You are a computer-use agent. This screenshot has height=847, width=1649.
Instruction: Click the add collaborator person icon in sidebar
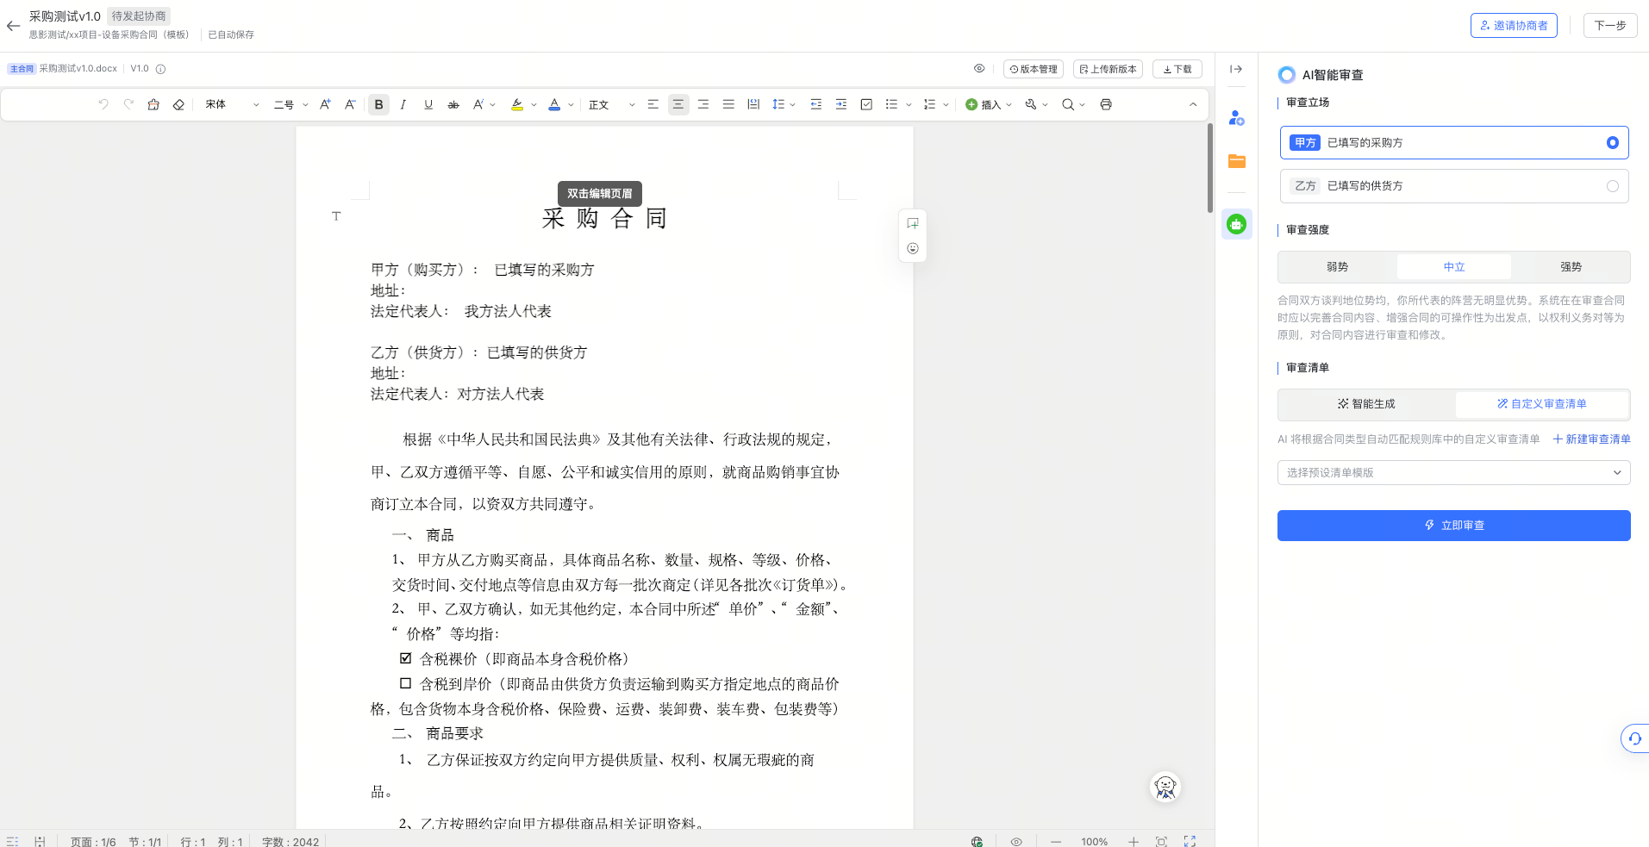click(x=1236, y=118)
